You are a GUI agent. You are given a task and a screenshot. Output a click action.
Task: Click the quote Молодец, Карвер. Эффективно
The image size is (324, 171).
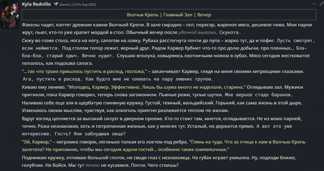[x=156, y=87]
